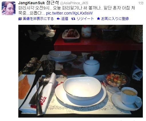Viewport: 146px width, 121px height.
Task: Click the 返信 reply link
Action: pos(65,19)
